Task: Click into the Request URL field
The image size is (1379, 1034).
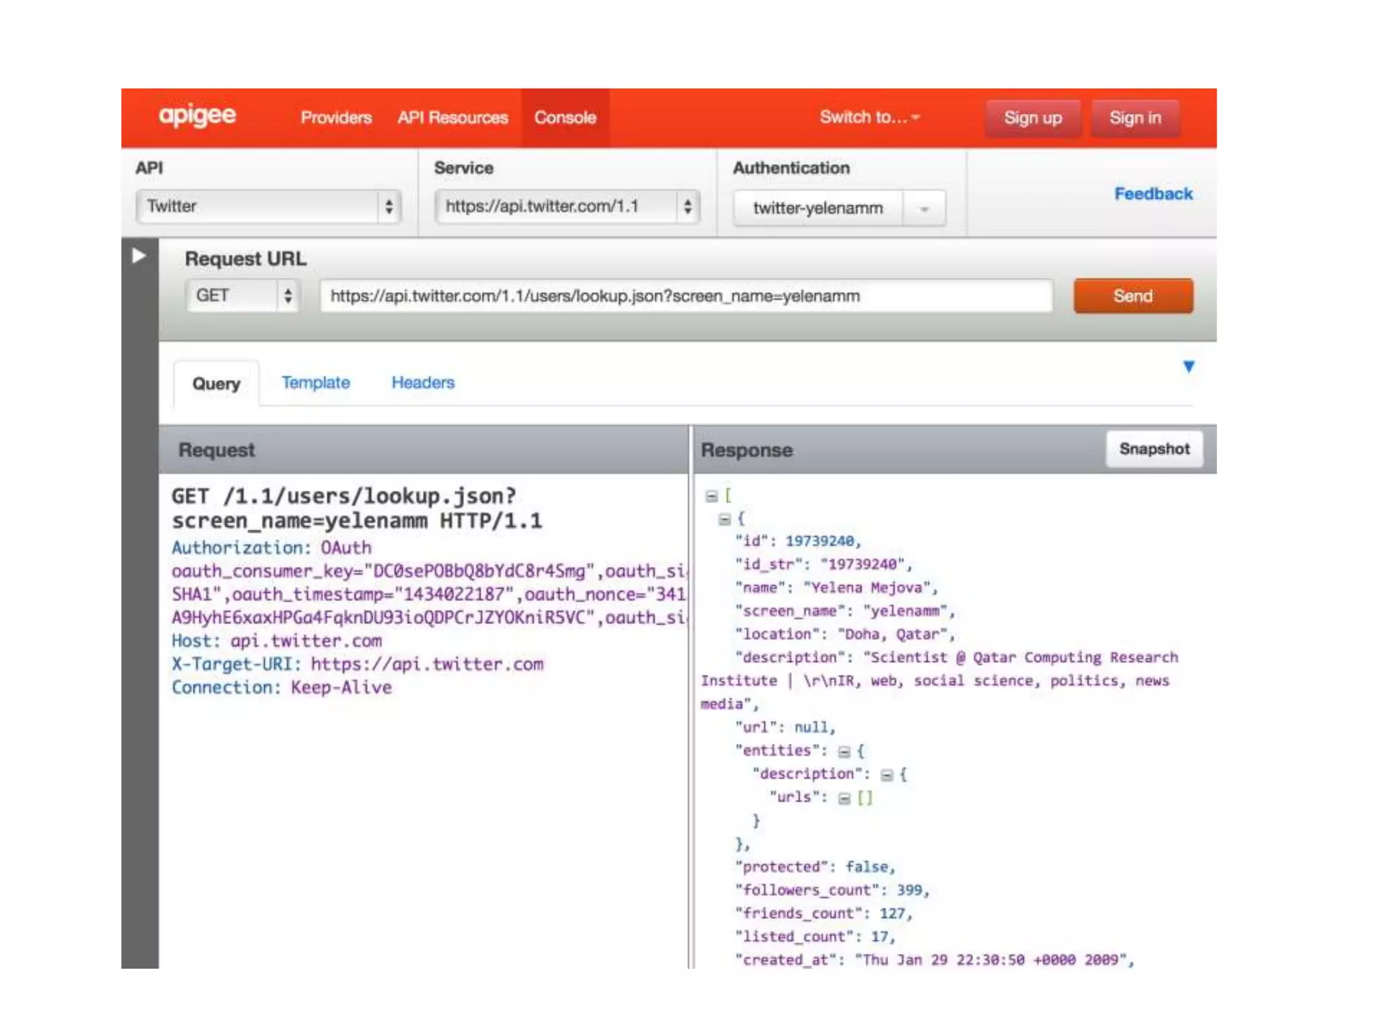Action: click(685, 296)
